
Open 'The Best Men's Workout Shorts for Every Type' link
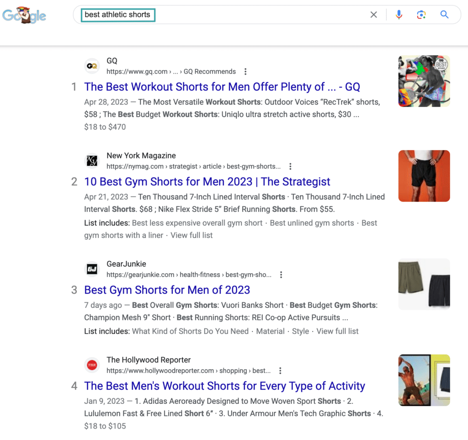tap(224, 386)
